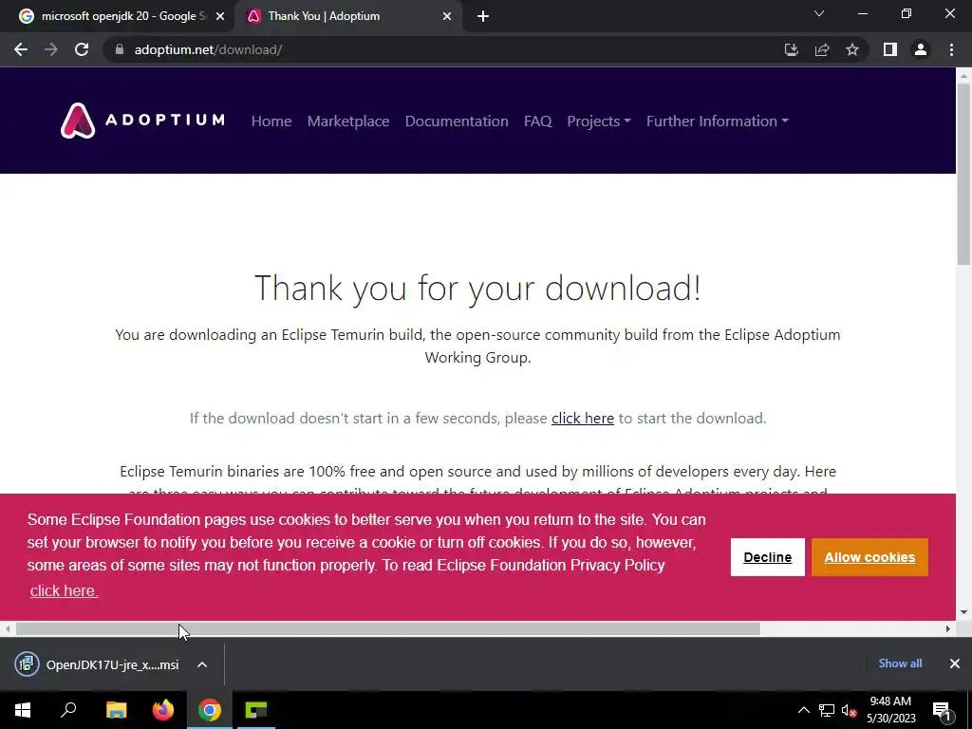972x729 pixels.
Task: Expand the Further Information dropdown
Action: click(718, 121)
